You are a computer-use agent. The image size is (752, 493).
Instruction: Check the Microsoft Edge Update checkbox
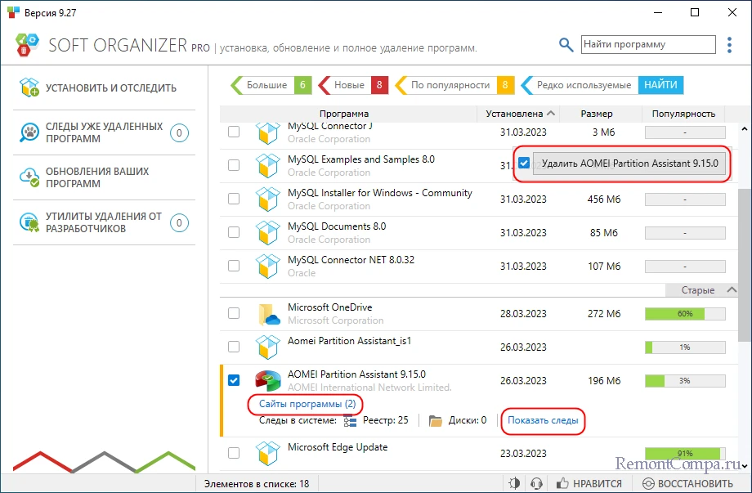(234, 453)
